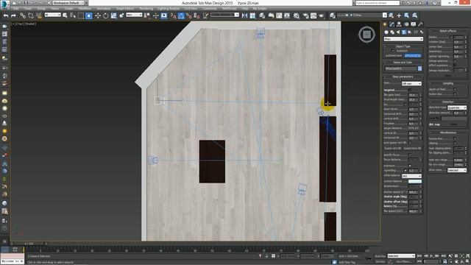The width and height of the screenshot is (471, 265).
Task: Click the Align tool icon
Action: tap(252, 15)
